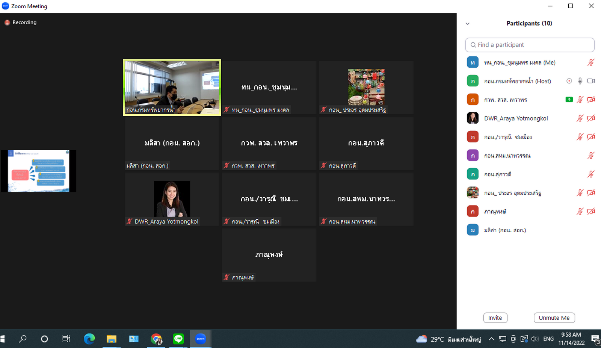Click the Find a participant search field
Viewport: 601px width, 348px height.
coord(530,45)
